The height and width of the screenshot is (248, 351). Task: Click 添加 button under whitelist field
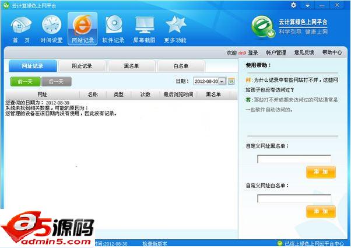[x=321, y=211]
